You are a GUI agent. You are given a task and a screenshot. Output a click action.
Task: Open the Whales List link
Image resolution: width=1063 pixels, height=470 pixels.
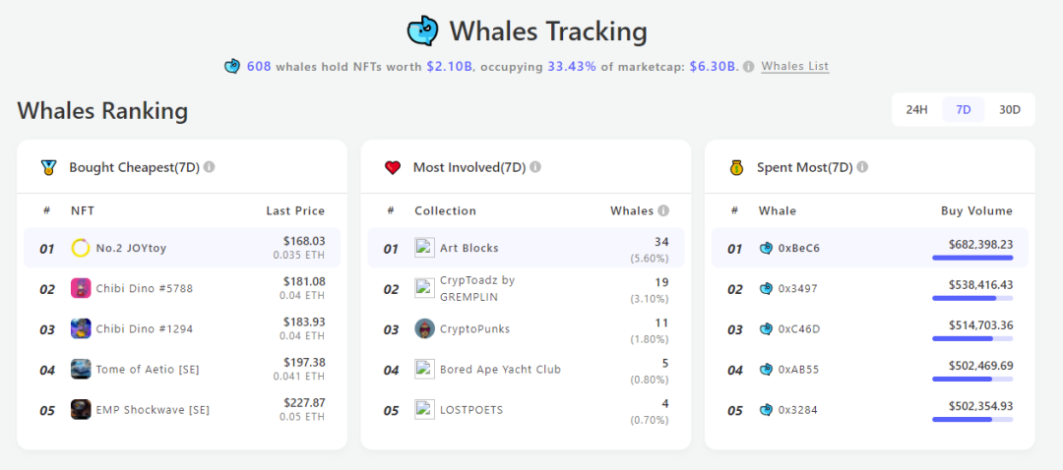pyautogui.click(x=794, y=66)
